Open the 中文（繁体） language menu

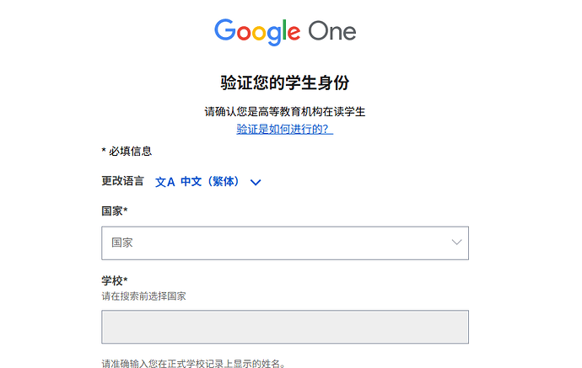[x=210, y=182]
